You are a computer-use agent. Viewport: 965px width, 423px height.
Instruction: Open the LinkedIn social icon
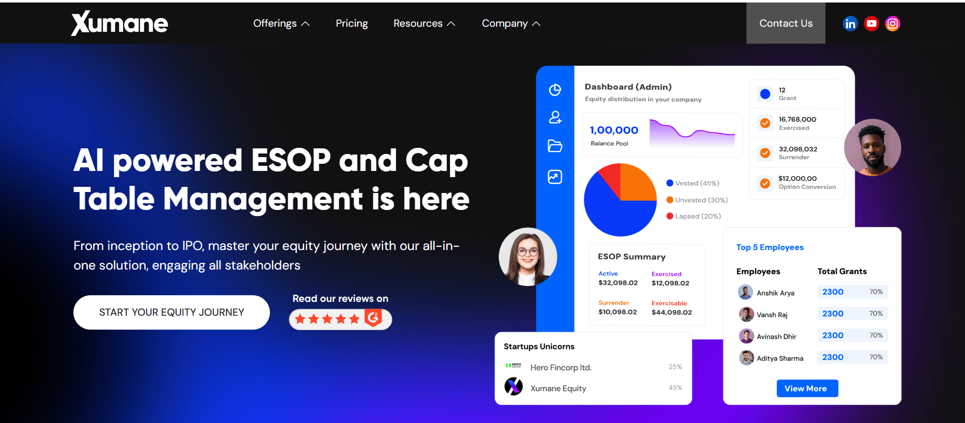pyautogui.click(x=850, y=24)
